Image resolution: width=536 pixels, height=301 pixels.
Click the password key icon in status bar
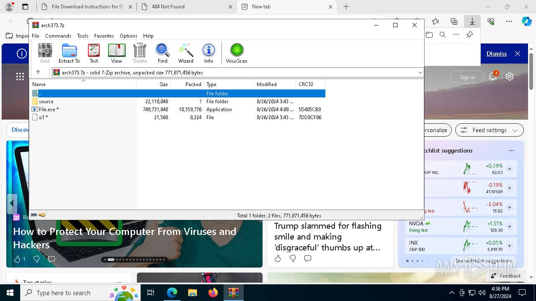[42, 215]
